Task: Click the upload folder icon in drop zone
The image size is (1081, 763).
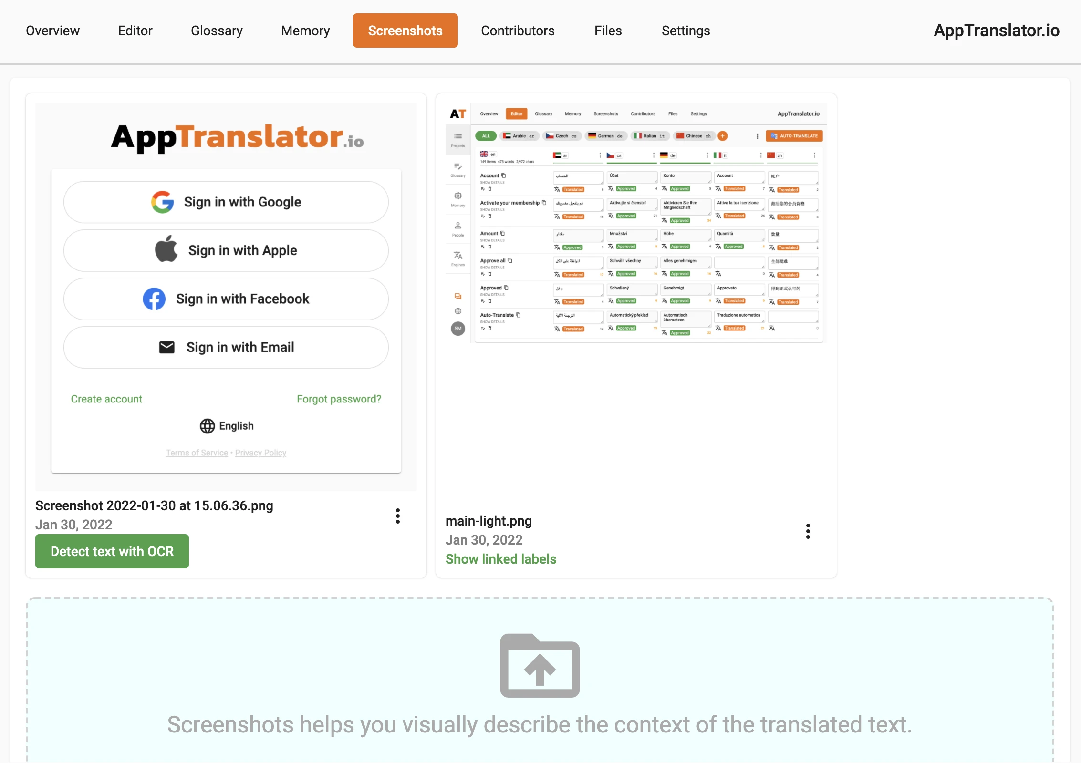Action: (540, 666)
